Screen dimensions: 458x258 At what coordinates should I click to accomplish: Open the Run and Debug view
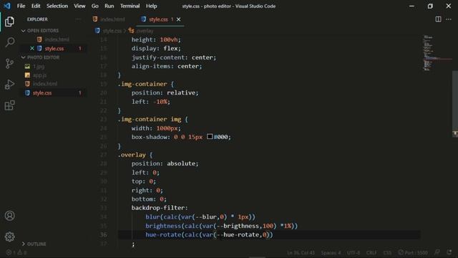[9, 85]
